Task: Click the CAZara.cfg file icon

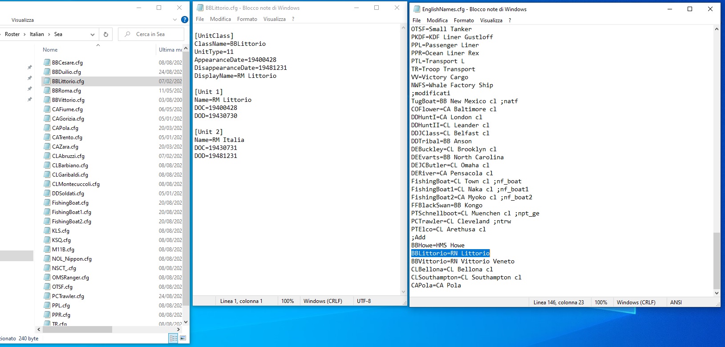Action: click(x=47, y=147)
